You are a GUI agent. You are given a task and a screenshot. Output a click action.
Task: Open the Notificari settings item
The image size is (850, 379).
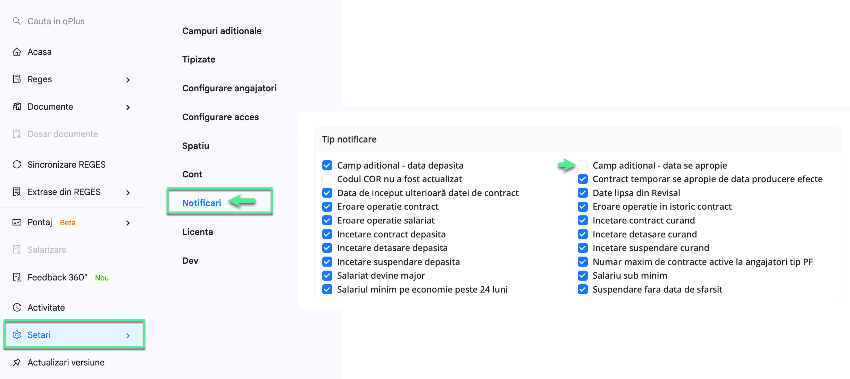click(202, 203)
